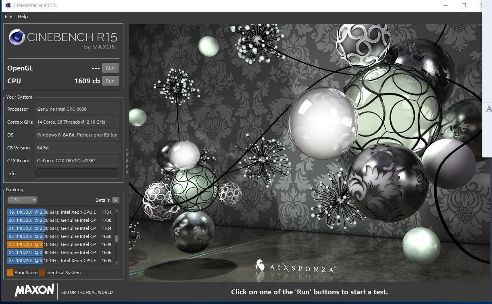Run the CPU benchmark test
Image resolution: width=492 pixels, height=304 pixels.
(x=110, y=81)
